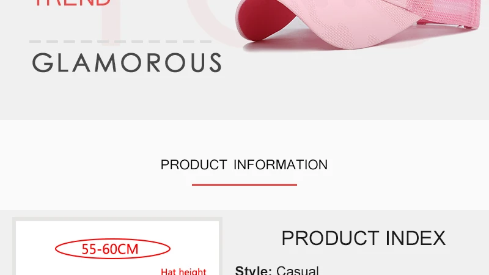Click the PRODUCT INFORMATION heading
The image size is (489, 275).
pos(244,164)
